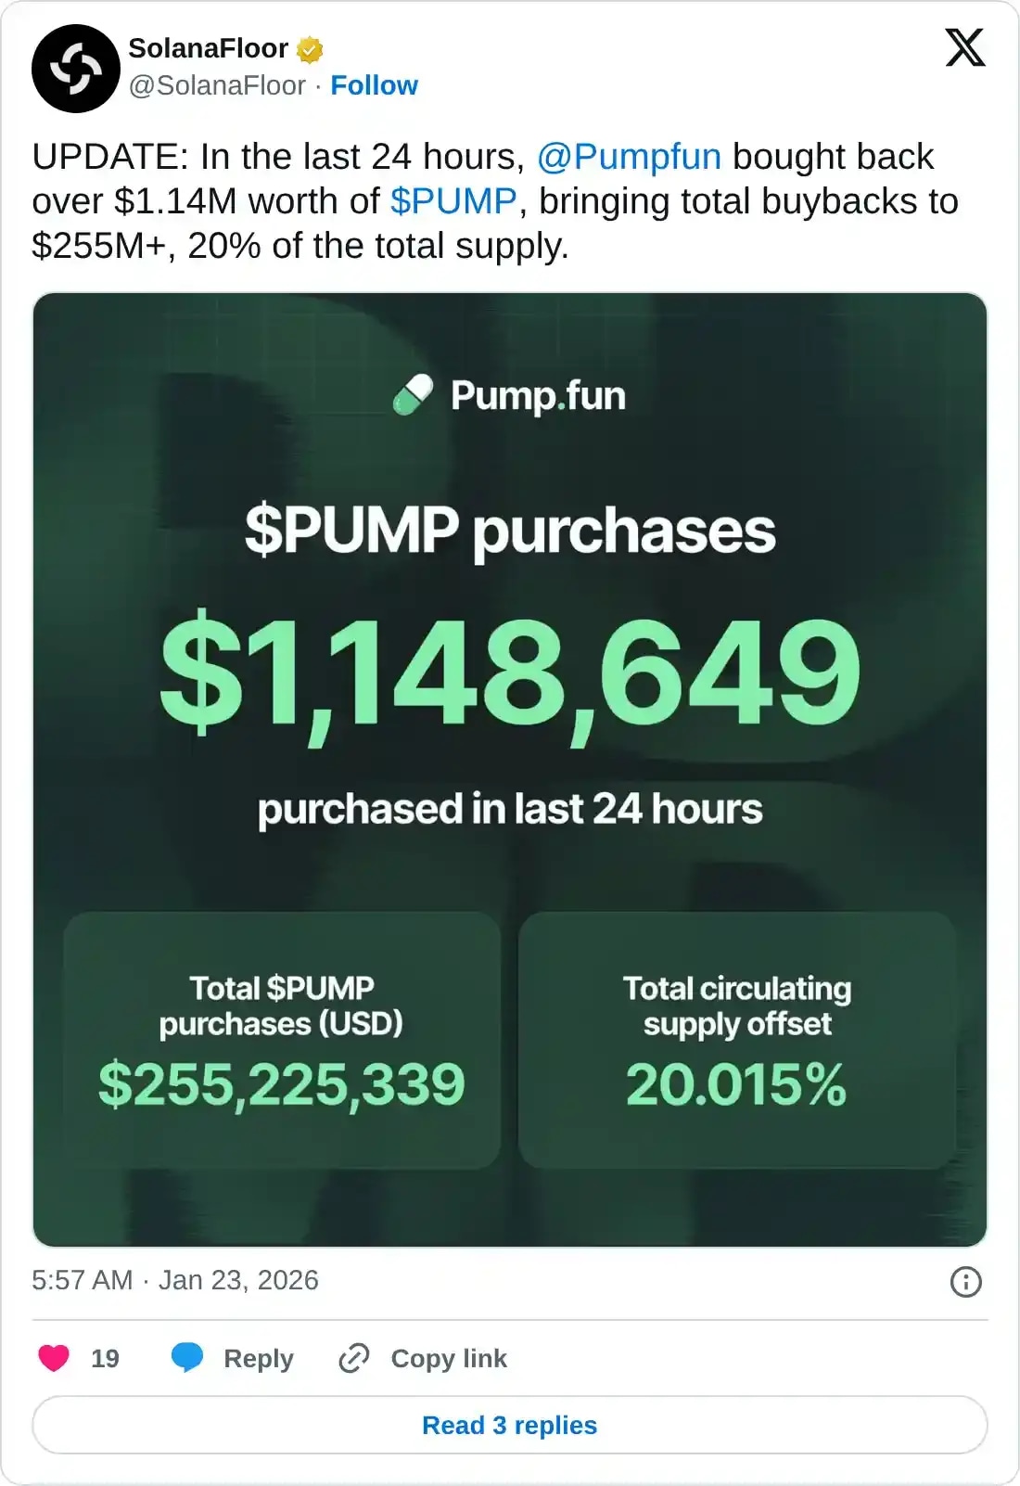Open the tweet info icon
This screenshot has height=1486, width=1020.
[x=965, y=1281]
